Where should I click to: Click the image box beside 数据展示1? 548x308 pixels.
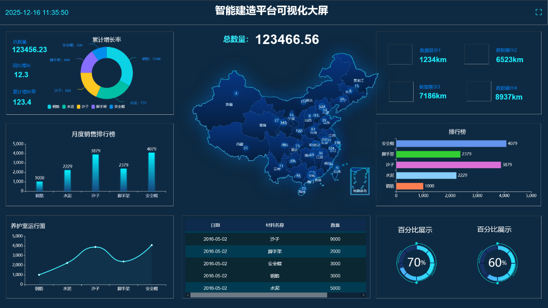[x=400, y=54]
